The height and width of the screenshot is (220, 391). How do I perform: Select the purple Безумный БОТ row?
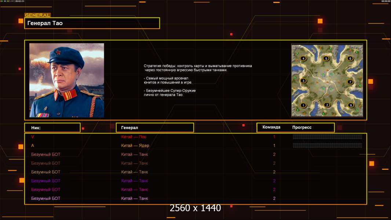click(195, 181)
